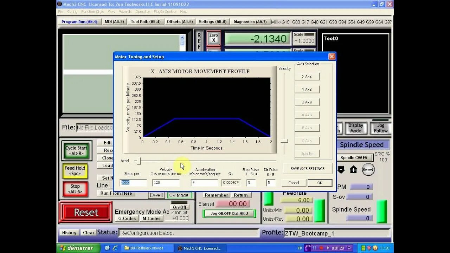Switch to Diagnostics (Alt-7) tab
This screenshot has width=450, height=253.
pos(250,21)
